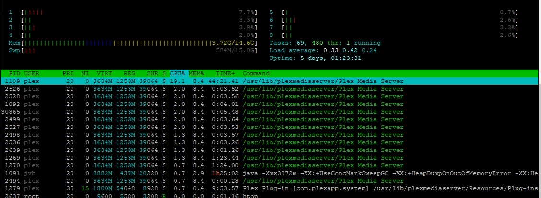Click the Command column header

256,73
